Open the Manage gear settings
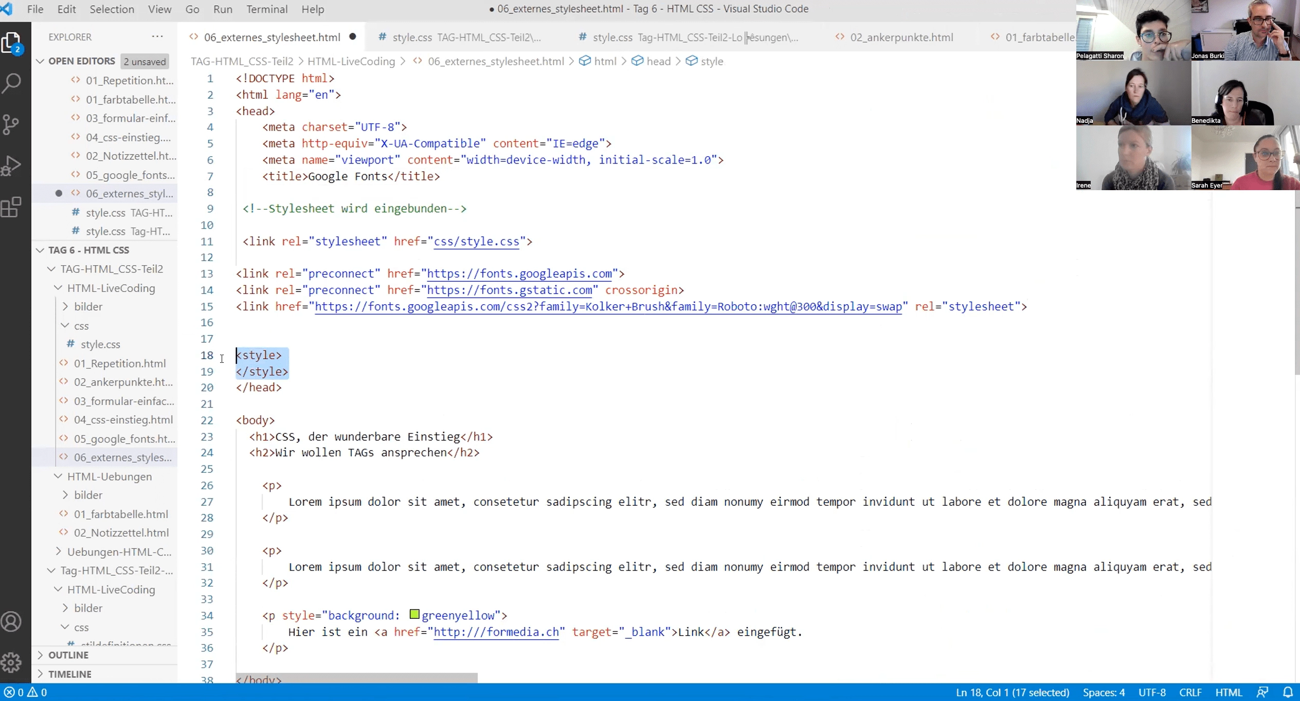Image resolution: width=1300 pixels, height=701 pixels. pyautogui.click(x=11, y=663)
